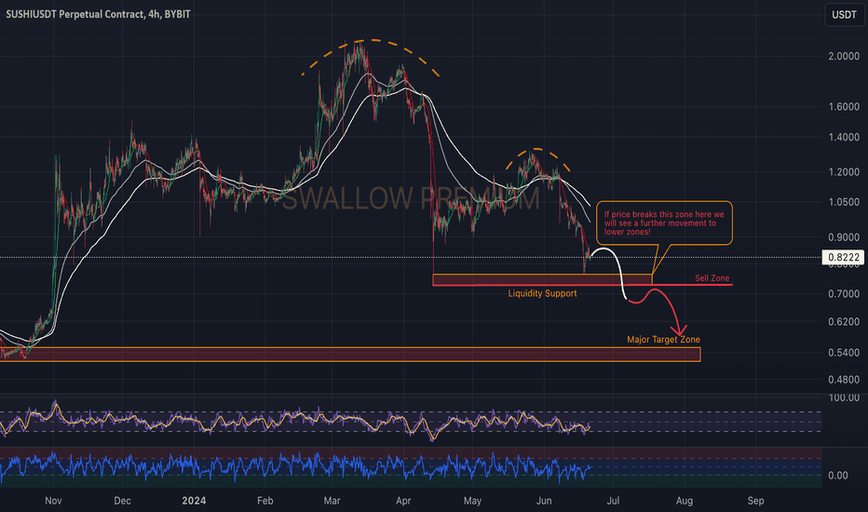This screenshot has height=512, width=868.
Task: Click the 1.4000 price axis label
Action: tap(844, 137)
